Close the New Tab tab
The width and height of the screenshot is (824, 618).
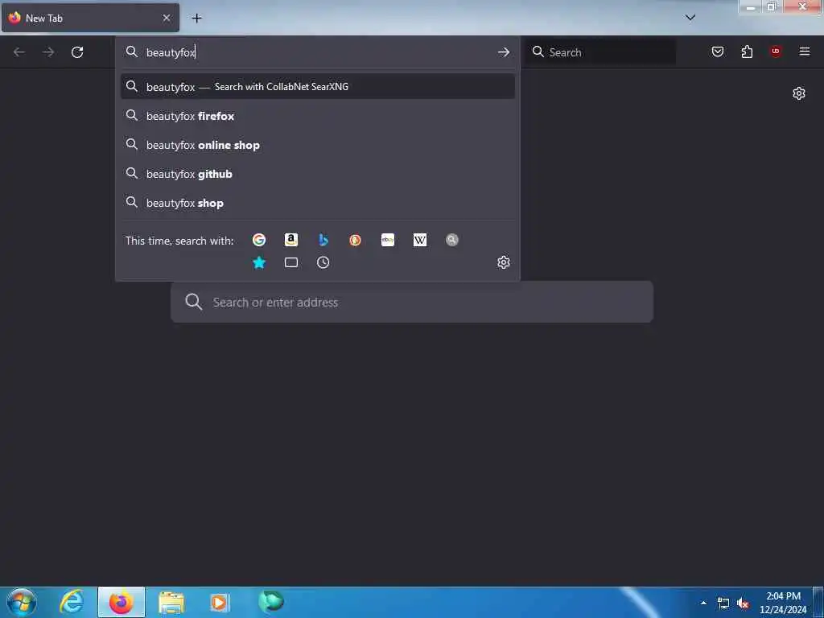coord(167,18)
